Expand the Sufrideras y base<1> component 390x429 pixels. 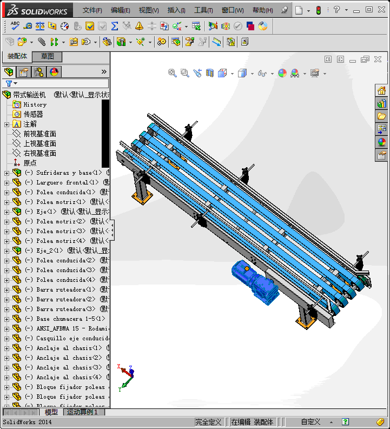pyautogui.click(x=6, y=173)
